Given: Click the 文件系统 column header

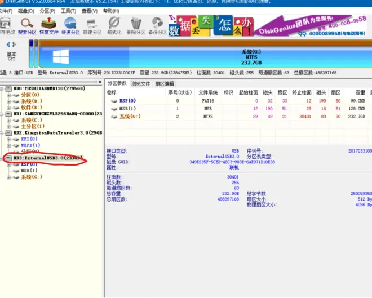Looking at the screenshot, I should point(208,92).
